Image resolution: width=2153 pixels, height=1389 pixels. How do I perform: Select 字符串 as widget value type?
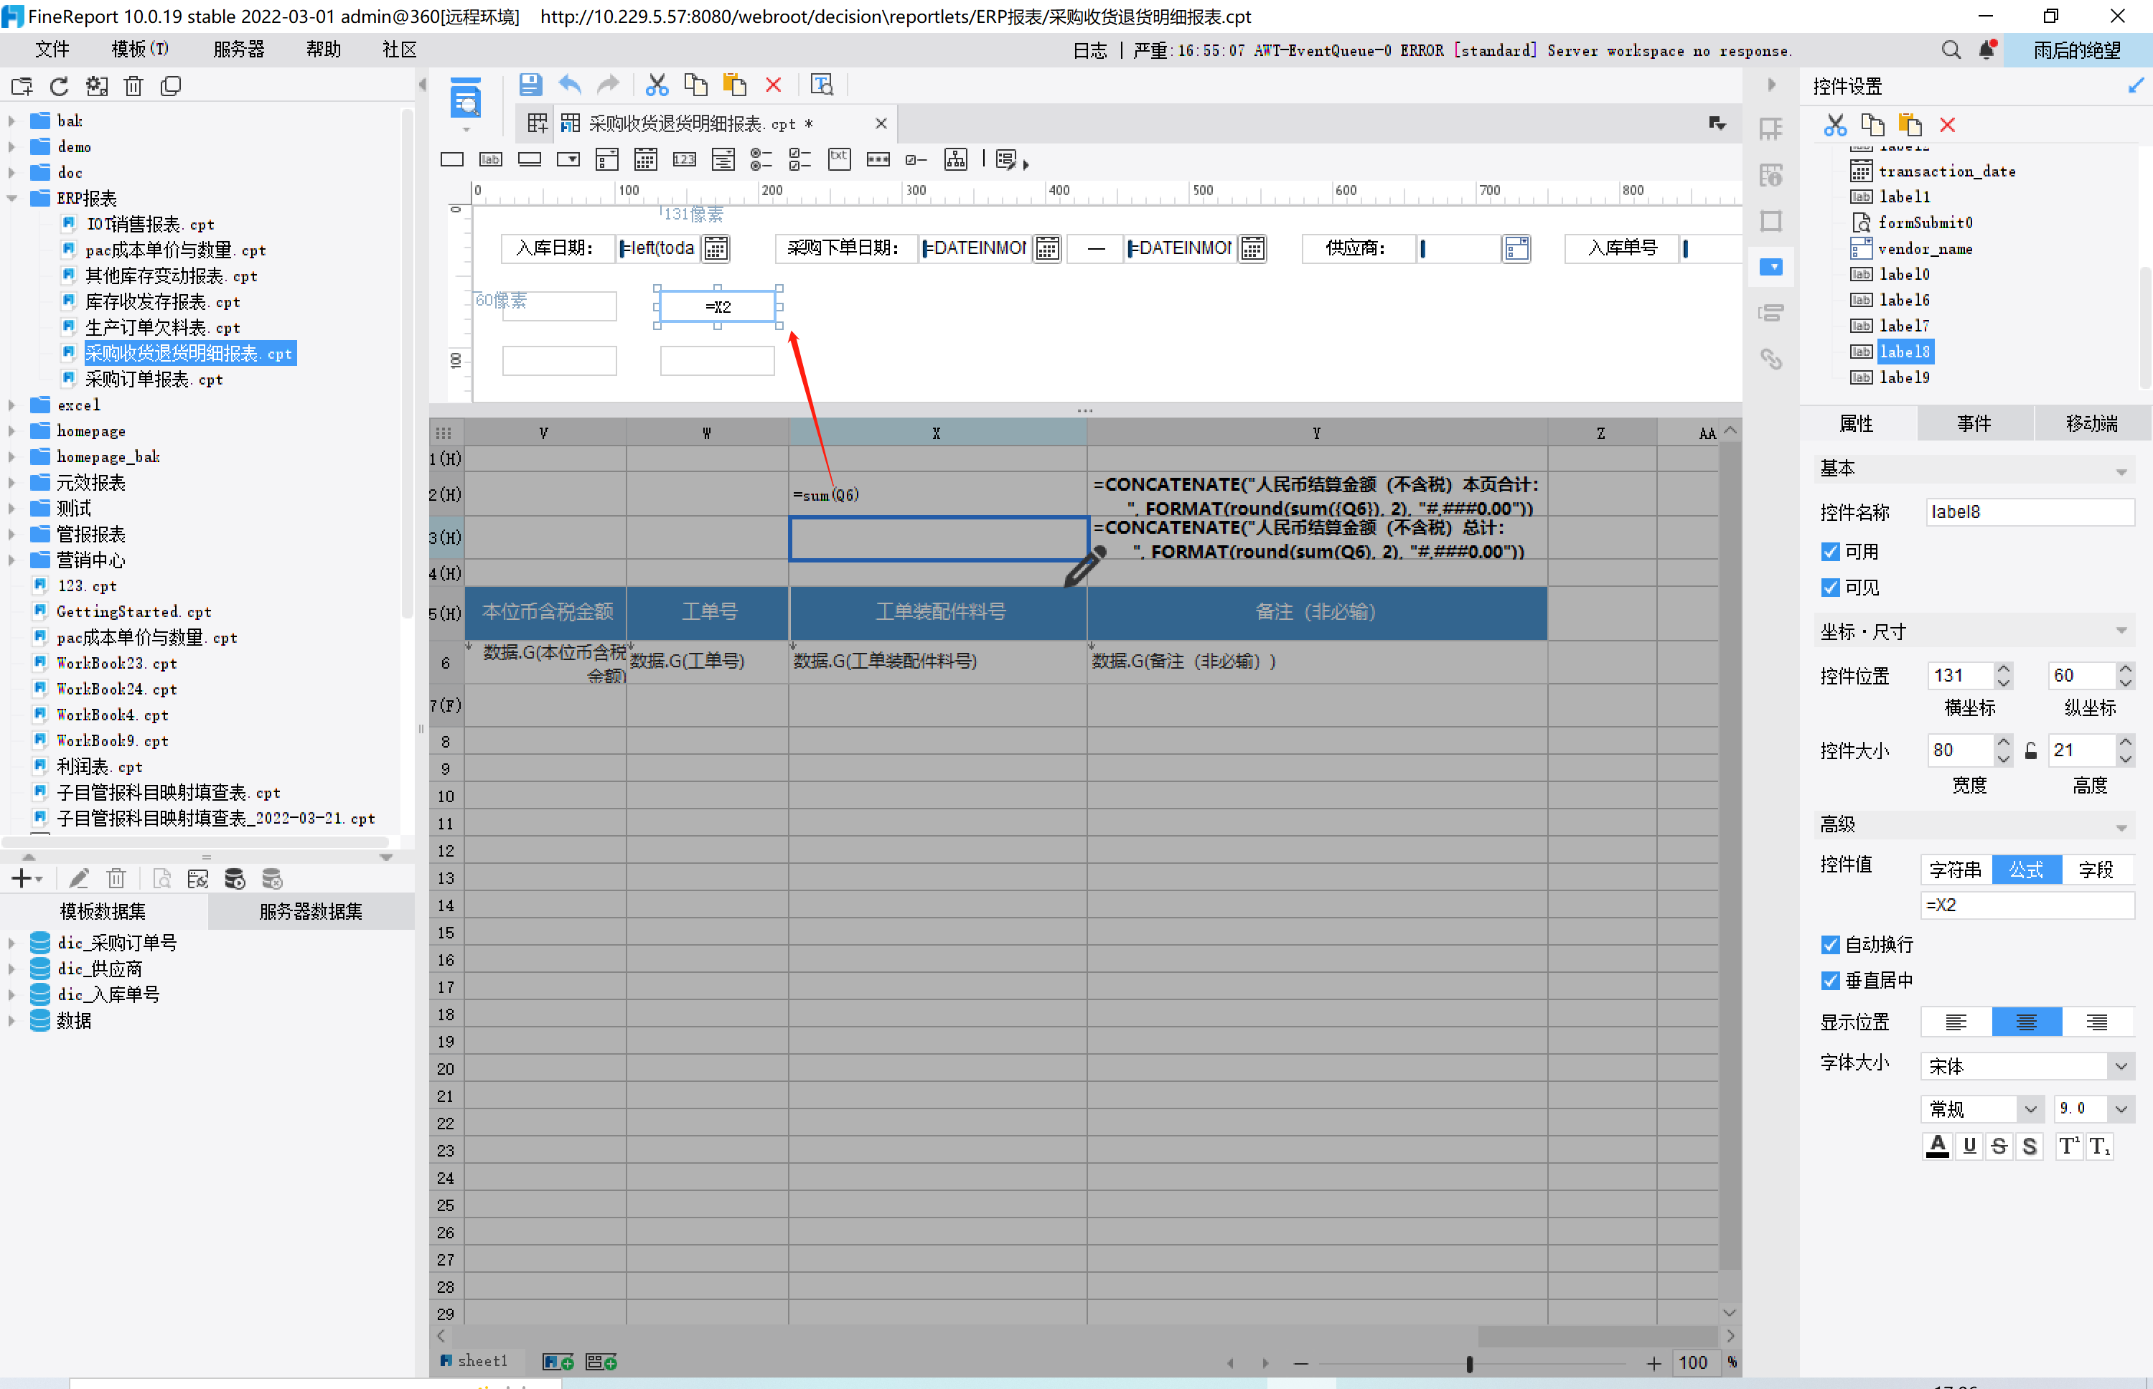[x=1955, y=870]
